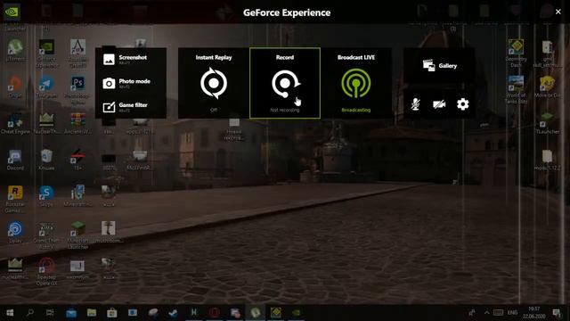Close the GeForce Experience overlay

pyautogui.click(x=558, y=12)
